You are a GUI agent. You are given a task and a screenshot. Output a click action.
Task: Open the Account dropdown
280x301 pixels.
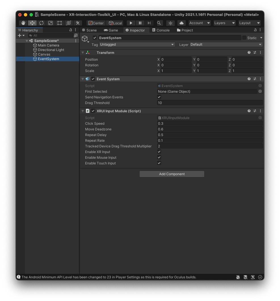(x=199, y=23)
